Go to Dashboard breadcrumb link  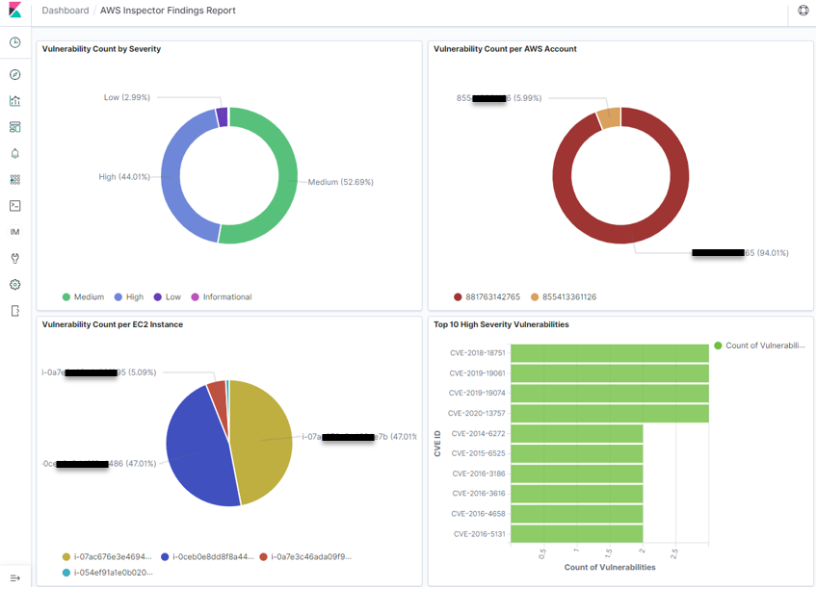[66, 11]
